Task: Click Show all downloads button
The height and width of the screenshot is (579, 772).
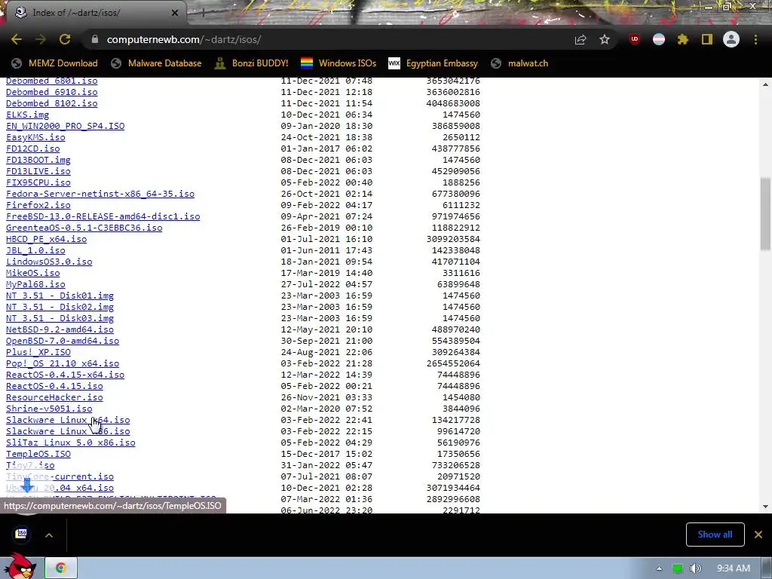Action: click(715, 535)
